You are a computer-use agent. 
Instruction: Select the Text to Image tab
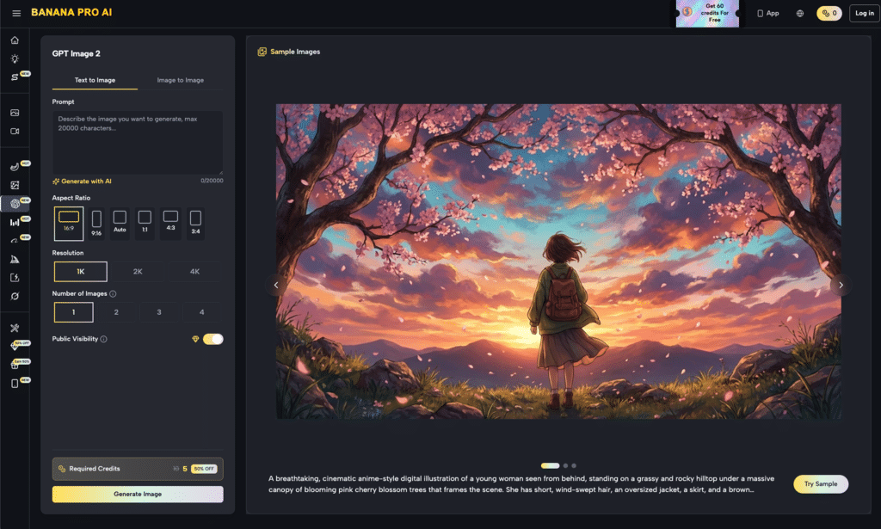[x=95, y=80]
